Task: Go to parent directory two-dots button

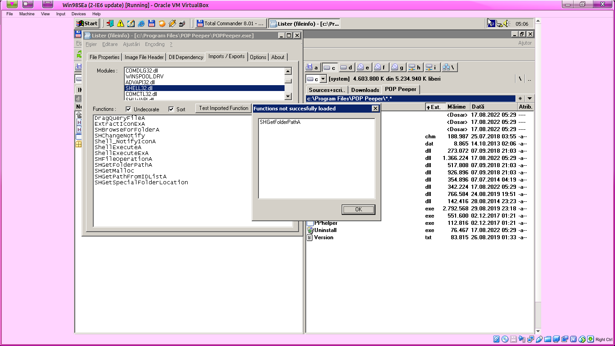Action: (529, 79)
